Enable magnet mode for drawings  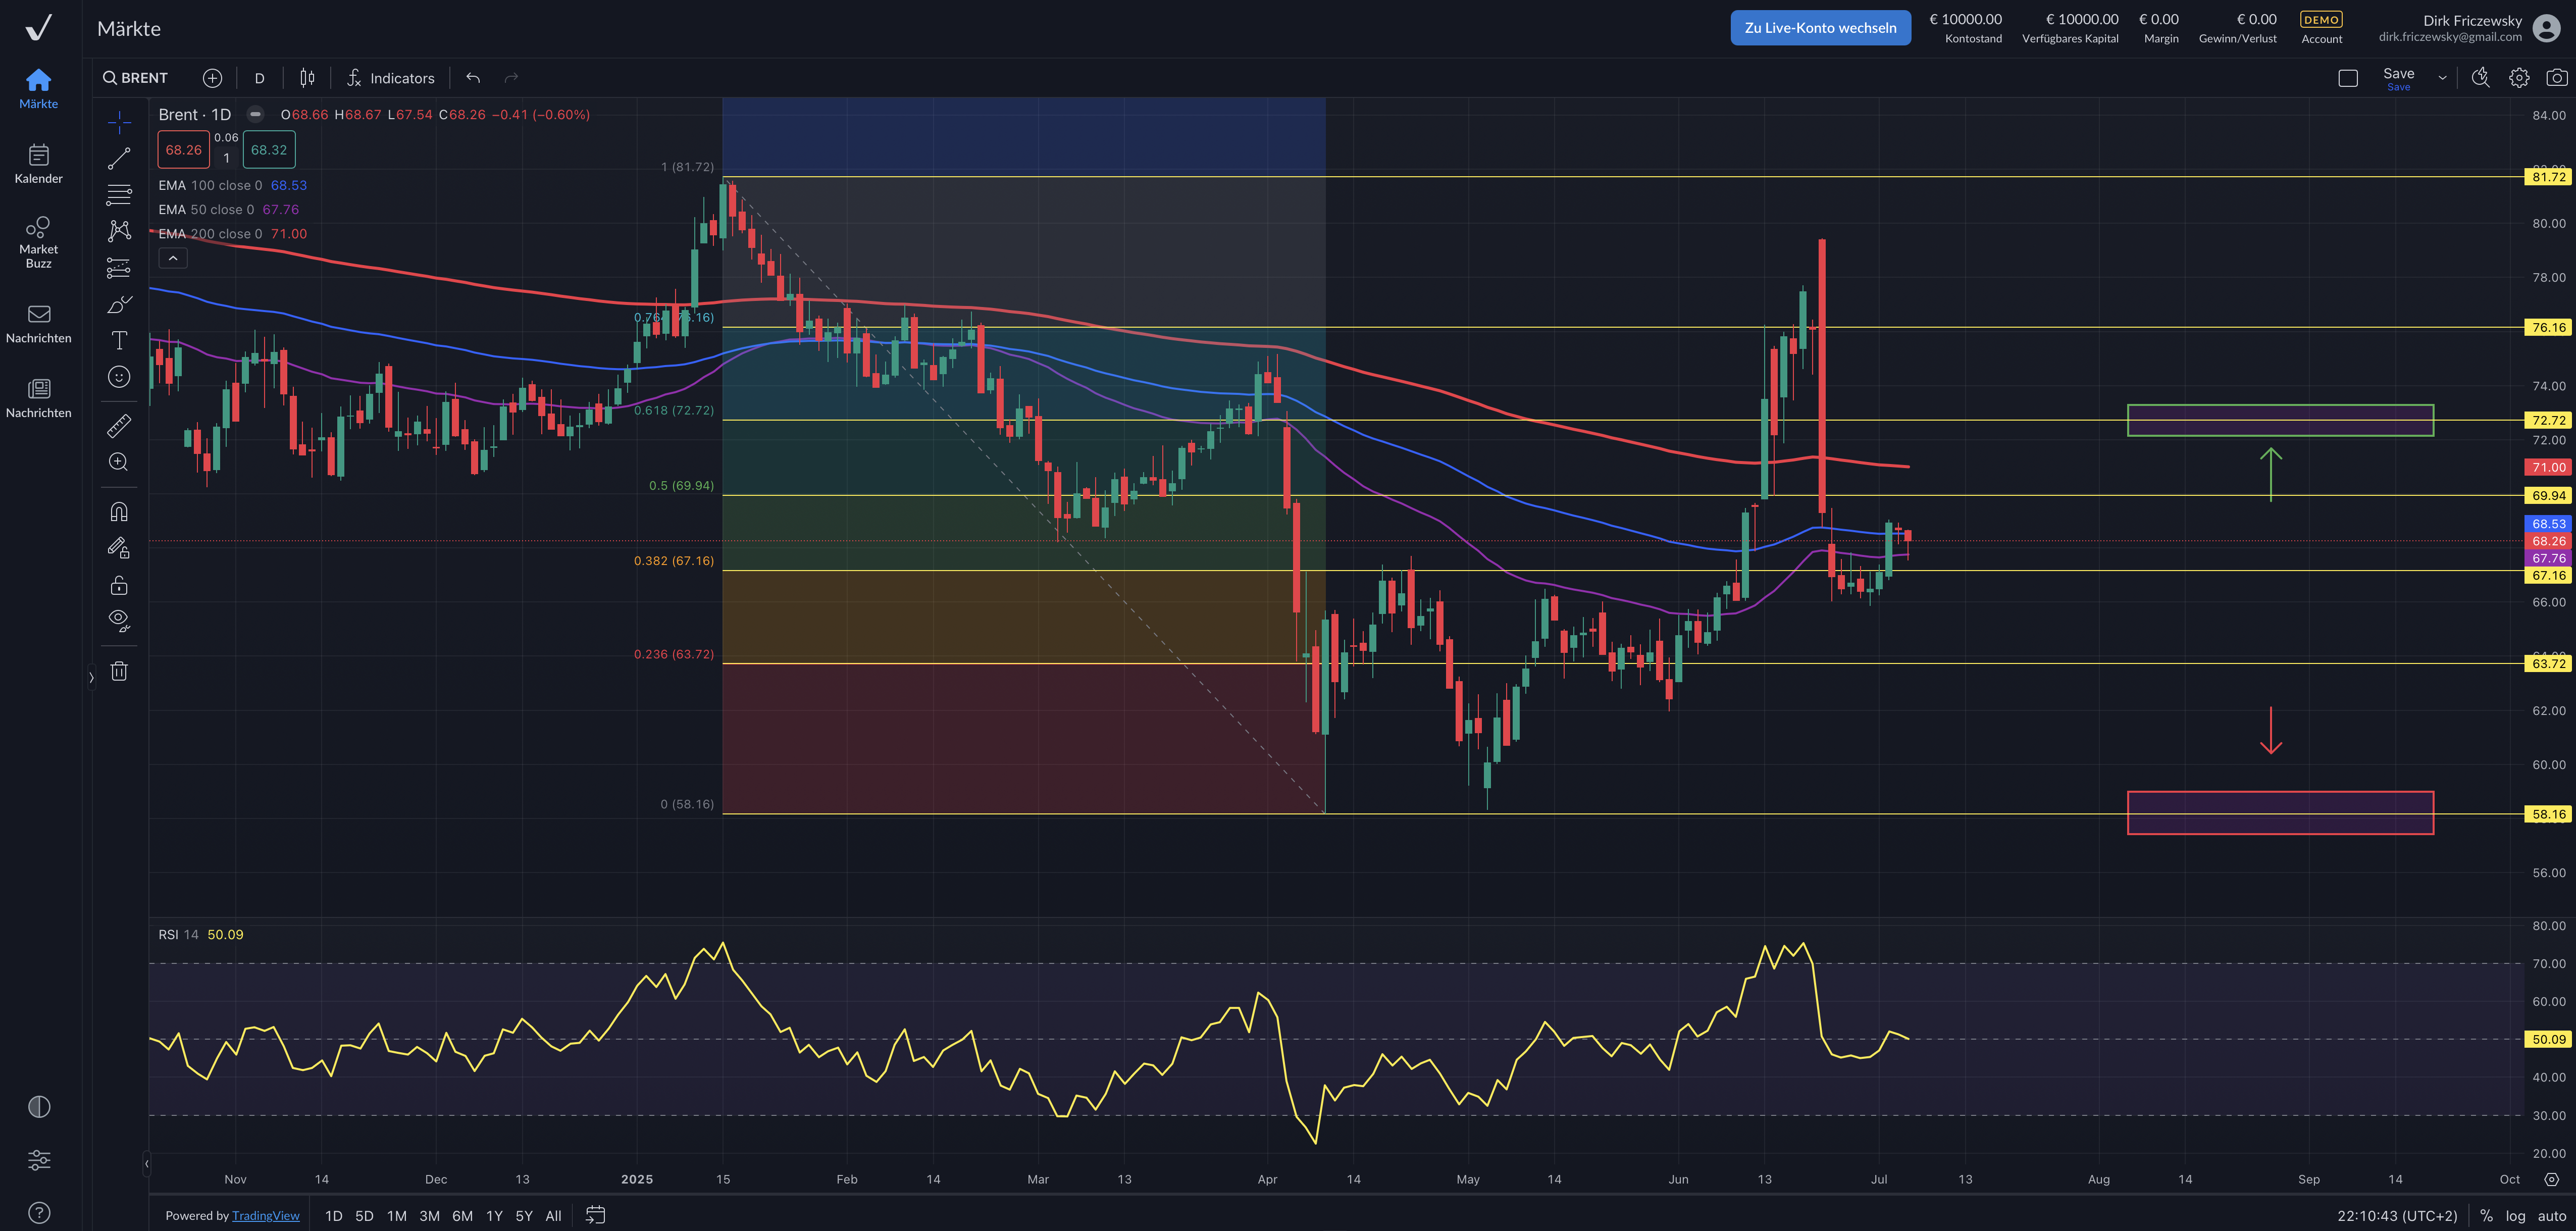118,511
